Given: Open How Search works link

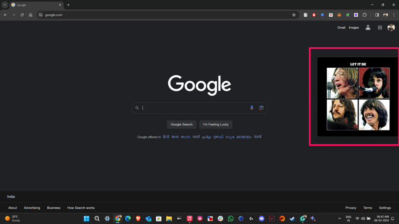Looking at the screenshot, I should [81, 208].
